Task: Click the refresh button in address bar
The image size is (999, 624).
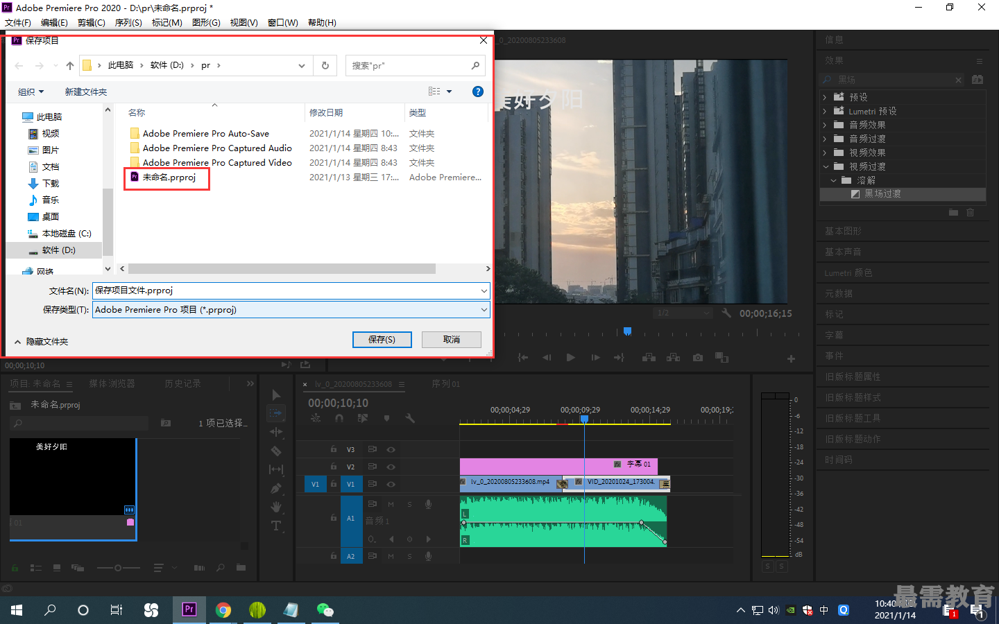Action: [325, 66]
